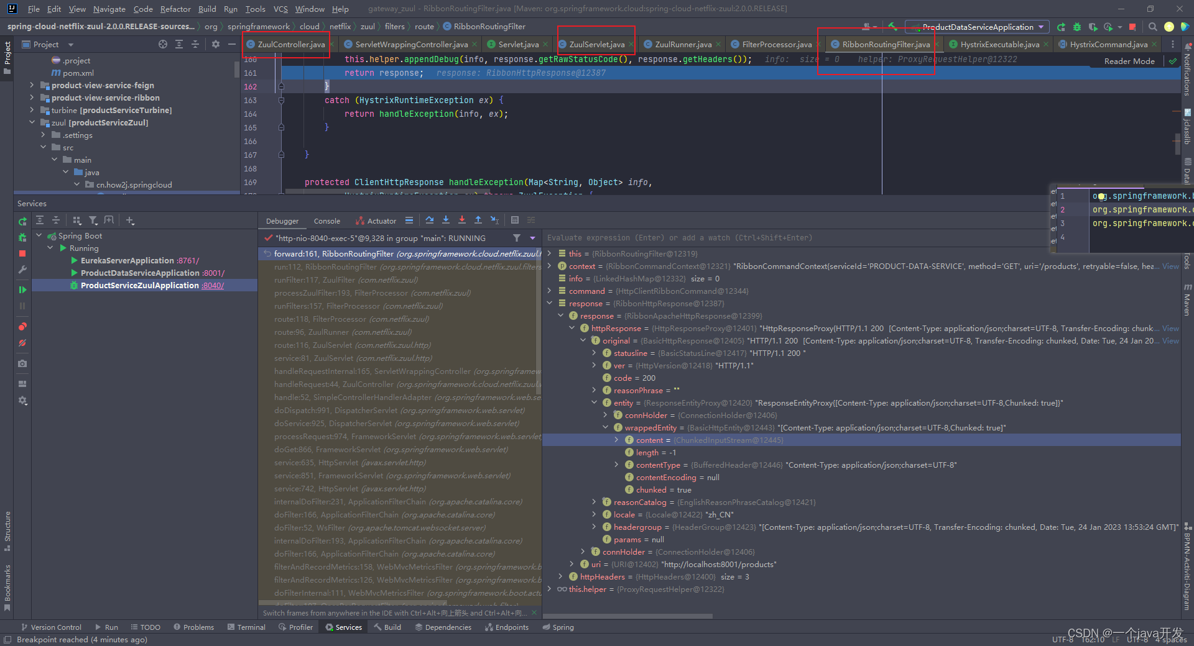
Task: Click red Stop icon in Services strip
Action: (22, 253)
